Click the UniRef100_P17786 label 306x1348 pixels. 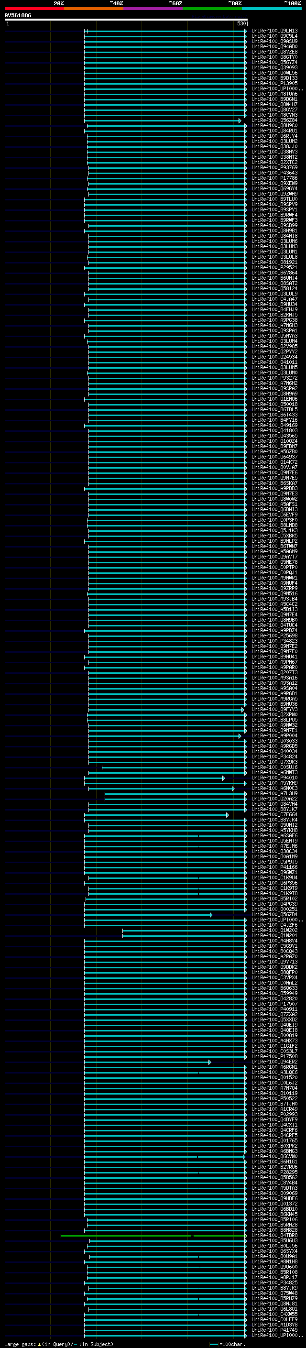click(274, 178)
